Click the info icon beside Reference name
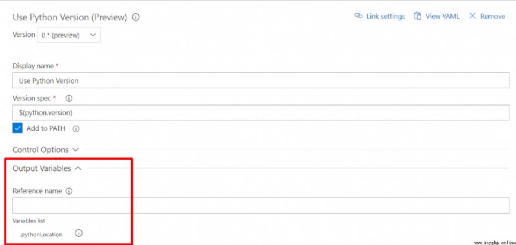 69,191
